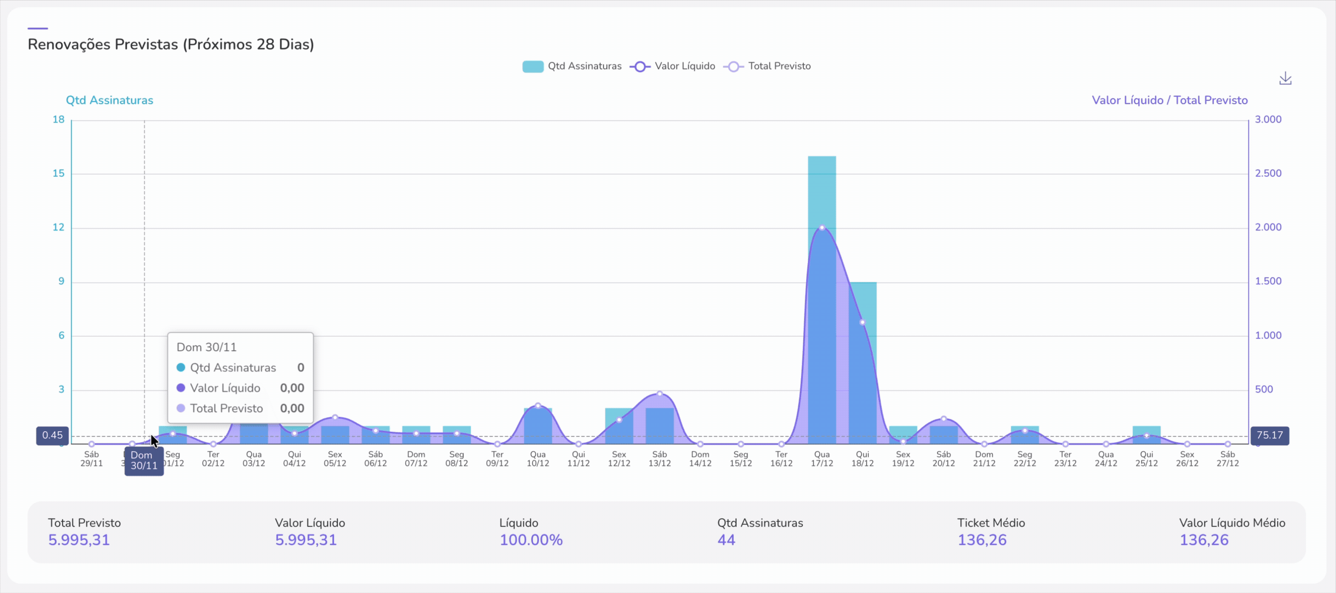
Task: Click the Qui 25/12 bar
Action: [1146, 430]
